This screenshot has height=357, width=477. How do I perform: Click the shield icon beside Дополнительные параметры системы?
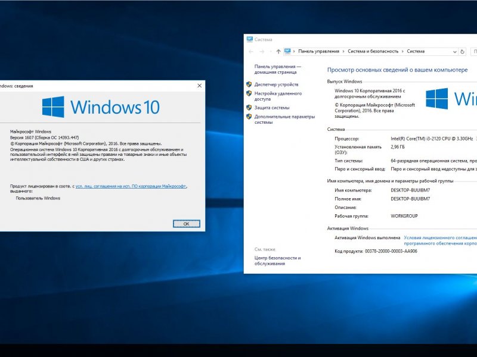pos(249,116)
